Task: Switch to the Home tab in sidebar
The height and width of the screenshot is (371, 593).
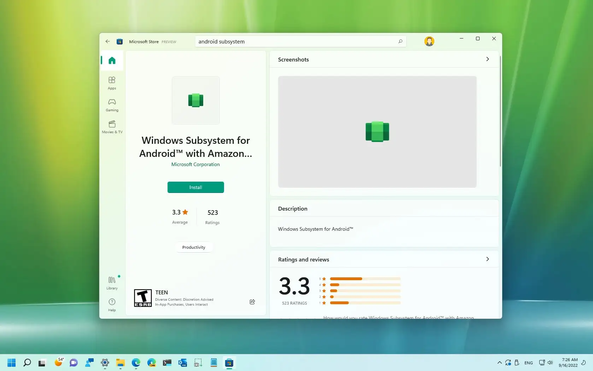Action: click(112, 60)
